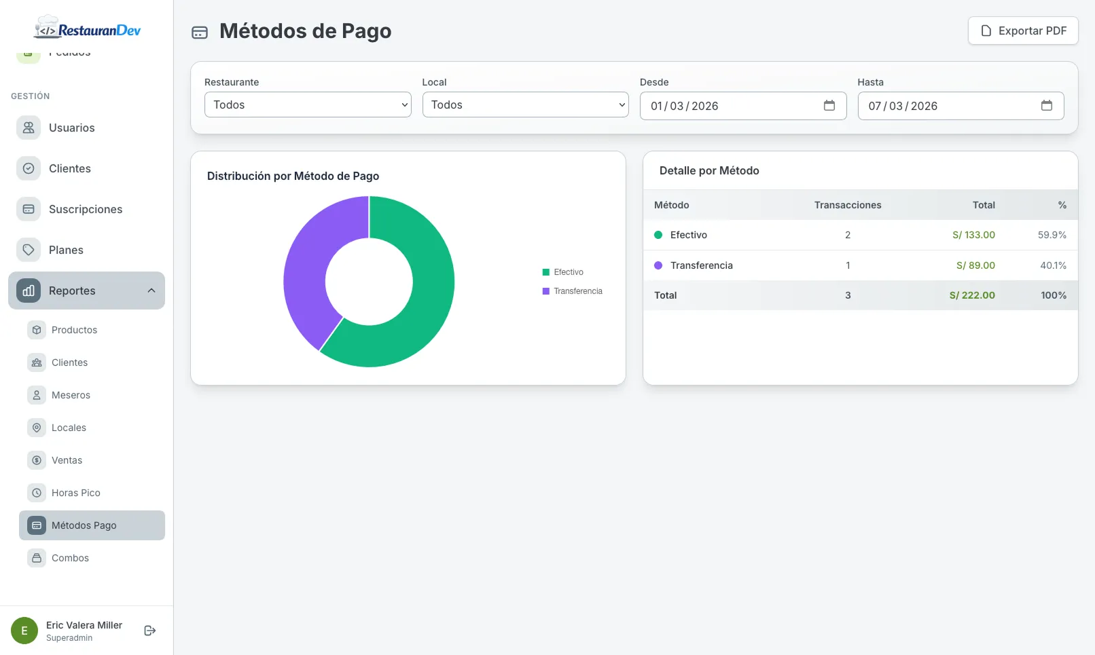The image size is (1095, 655).
Task: Click the Locales pin icon
Action: (37, 428)
